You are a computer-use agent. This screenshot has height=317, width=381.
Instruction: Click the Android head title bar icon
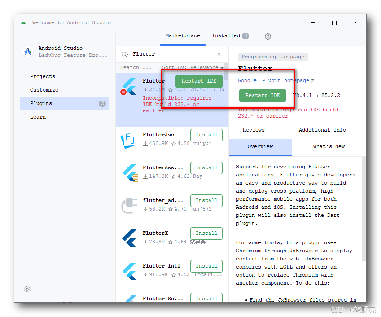tap(23, 23)
